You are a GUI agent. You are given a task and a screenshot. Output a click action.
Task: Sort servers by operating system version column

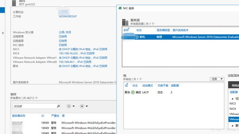tap(180, 30)
